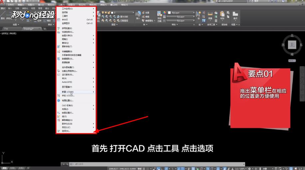Click the 测量 measure tool

click(210, 16)
